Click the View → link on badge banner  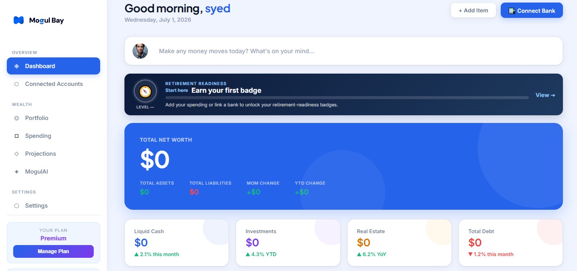[545, 95]
